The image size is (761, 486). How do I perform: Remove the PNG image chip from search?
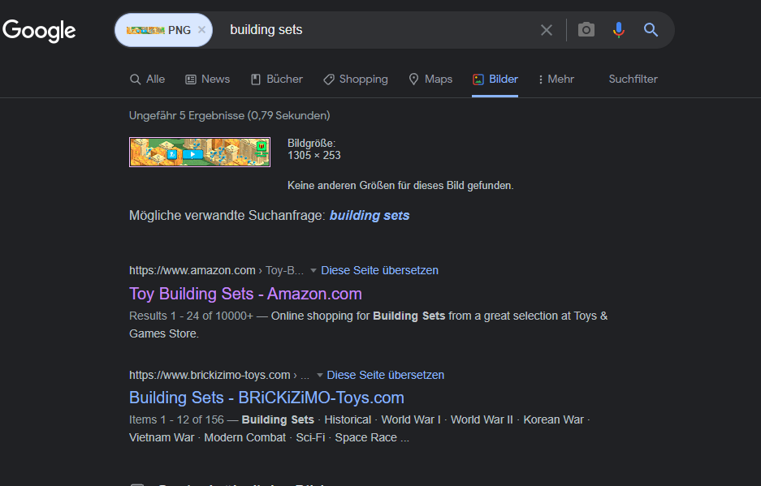[x=202, y=29]
